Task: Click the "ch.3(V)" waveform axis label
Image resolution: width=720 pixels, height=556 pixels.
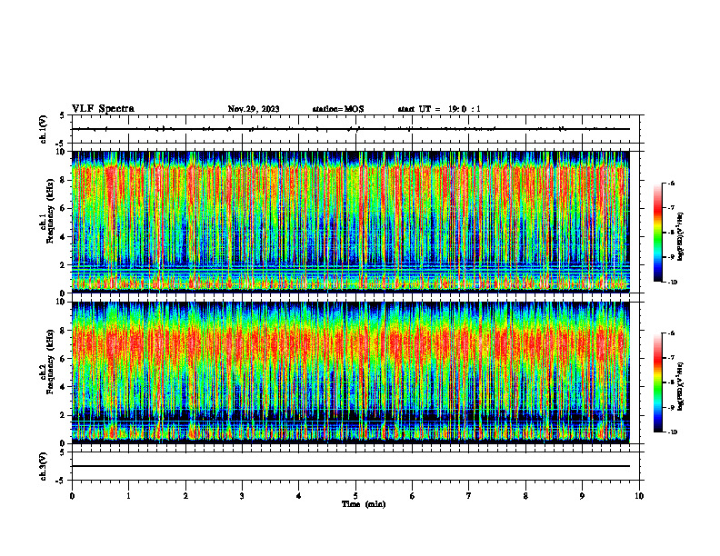Action: tap(43, 466)
